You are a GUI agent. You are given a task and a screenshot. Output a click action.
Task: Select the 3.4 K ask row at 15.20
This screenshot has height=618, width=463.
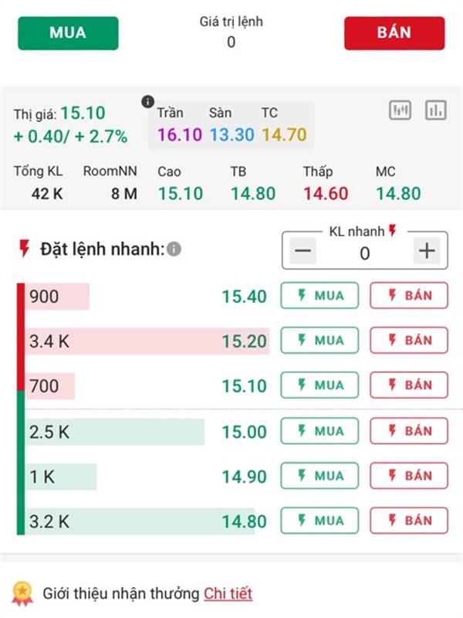pyautogui.click(x=147, y=341)
